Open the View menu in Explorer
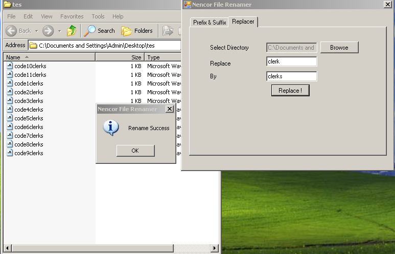The image size is (395, 254). [47, 16]
